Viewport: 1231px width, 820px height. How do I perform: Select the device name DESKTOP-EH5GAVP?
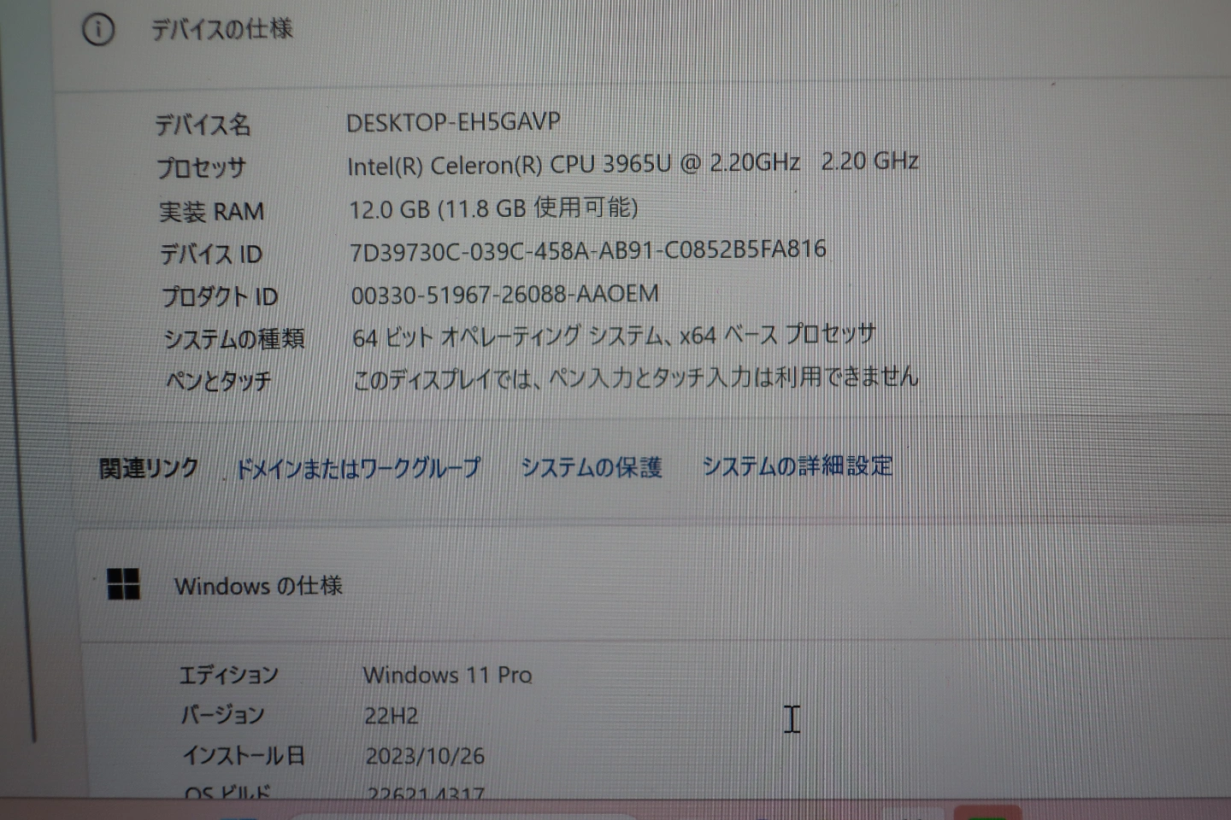pos(453,122)
